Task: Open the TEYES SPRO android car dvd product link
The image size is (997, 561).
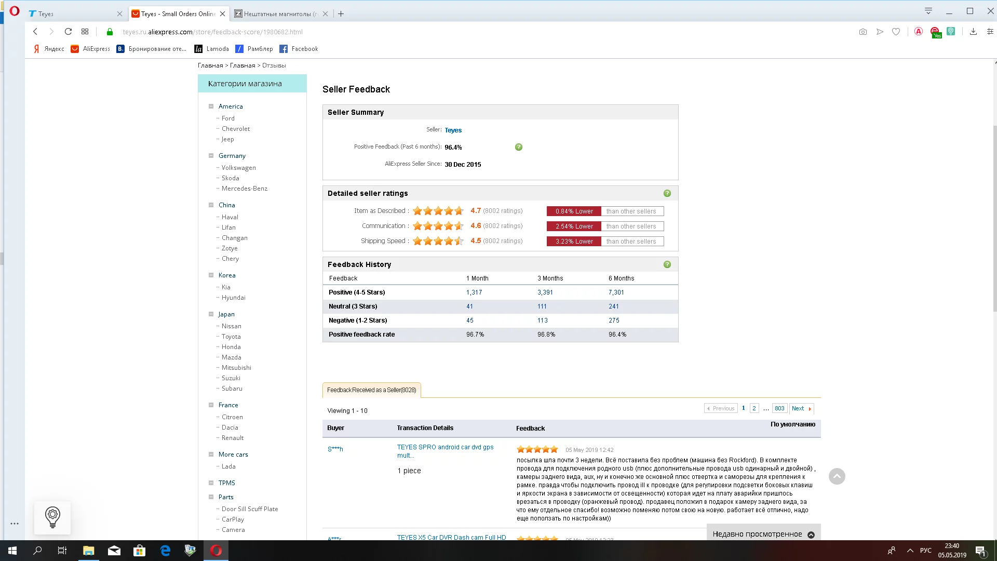Action: 446,451
